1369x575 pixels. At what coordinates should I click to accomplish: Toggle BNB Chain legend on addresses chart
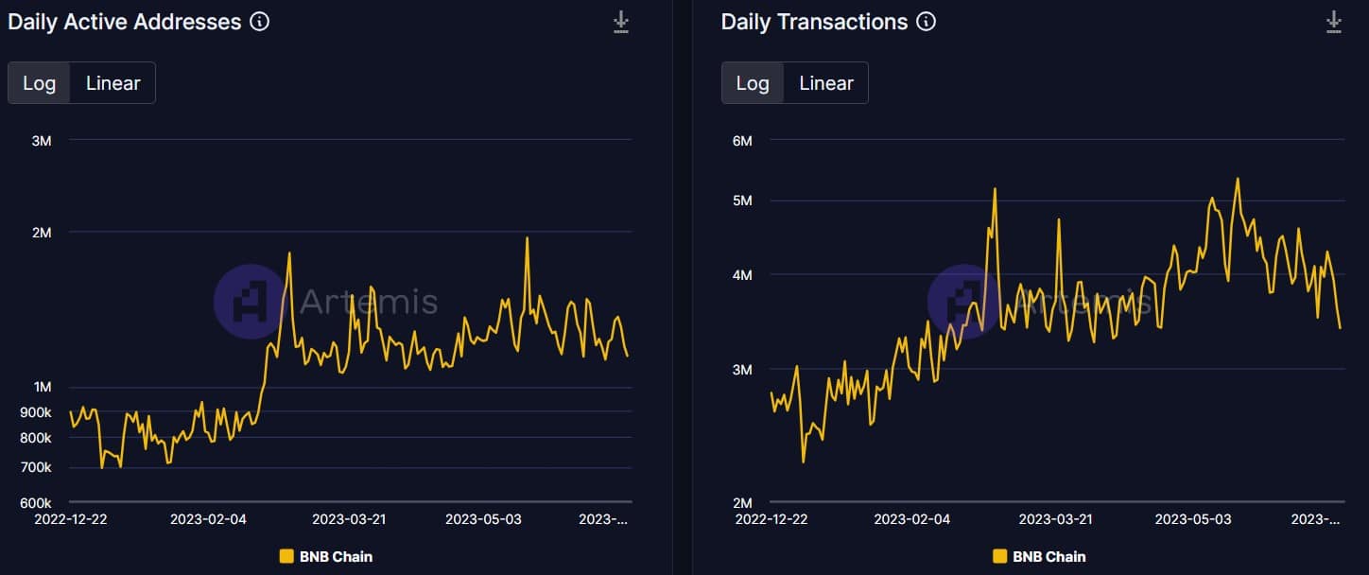pyautogui.click(x=326, y=556)
